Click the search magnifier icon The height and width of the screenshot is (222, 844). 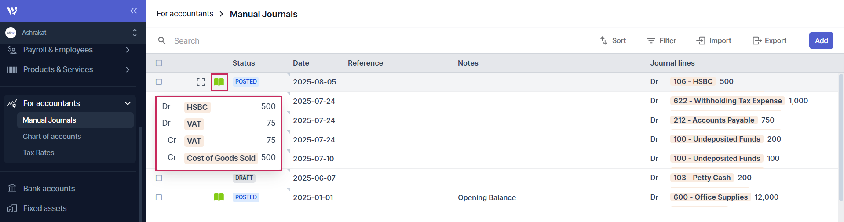tap(162, 40)
